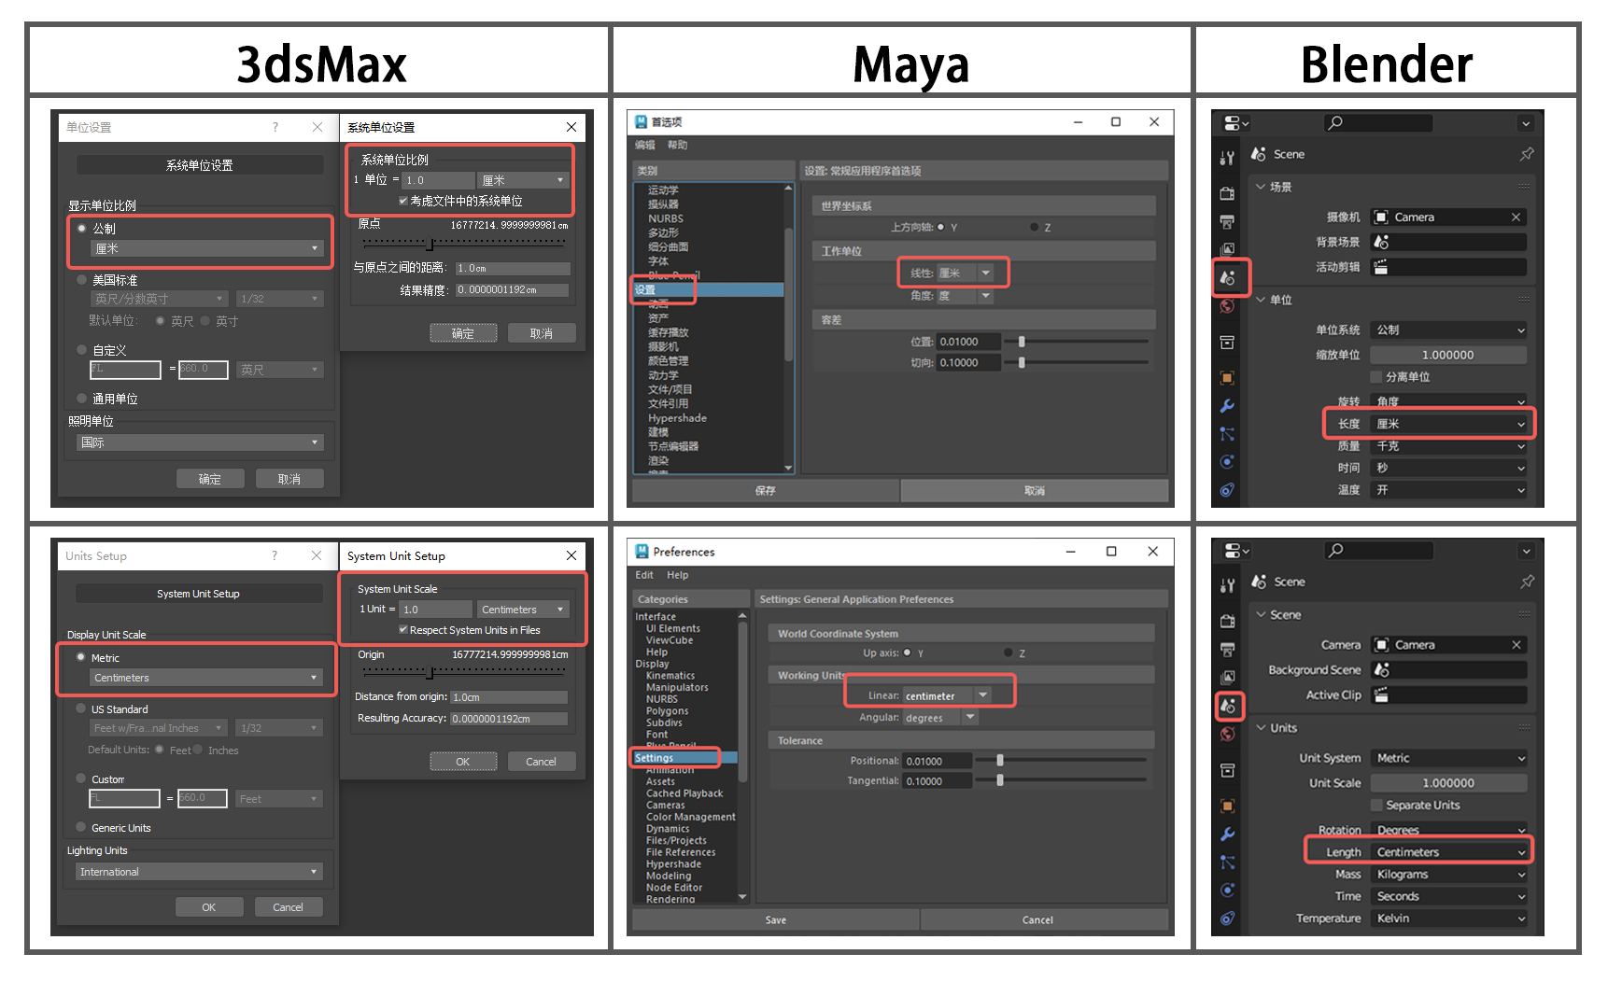Open Angular degrees dropdown in Maya Preferences
The height and width of the screenshot is (982, 1608).
(x=939, y=718)
